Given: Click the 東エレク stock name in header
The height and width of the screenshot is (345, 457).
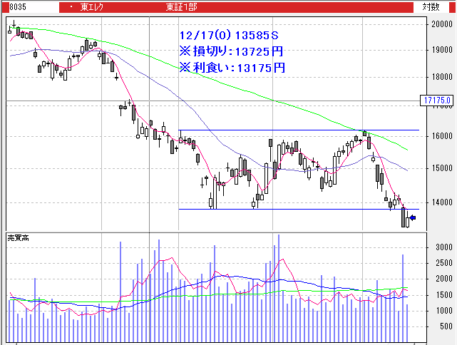Looking at the screenshot, I should 92,6.
